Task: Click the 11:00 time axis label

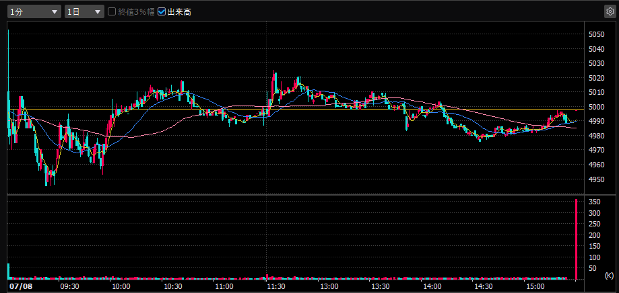Action: 224,286
